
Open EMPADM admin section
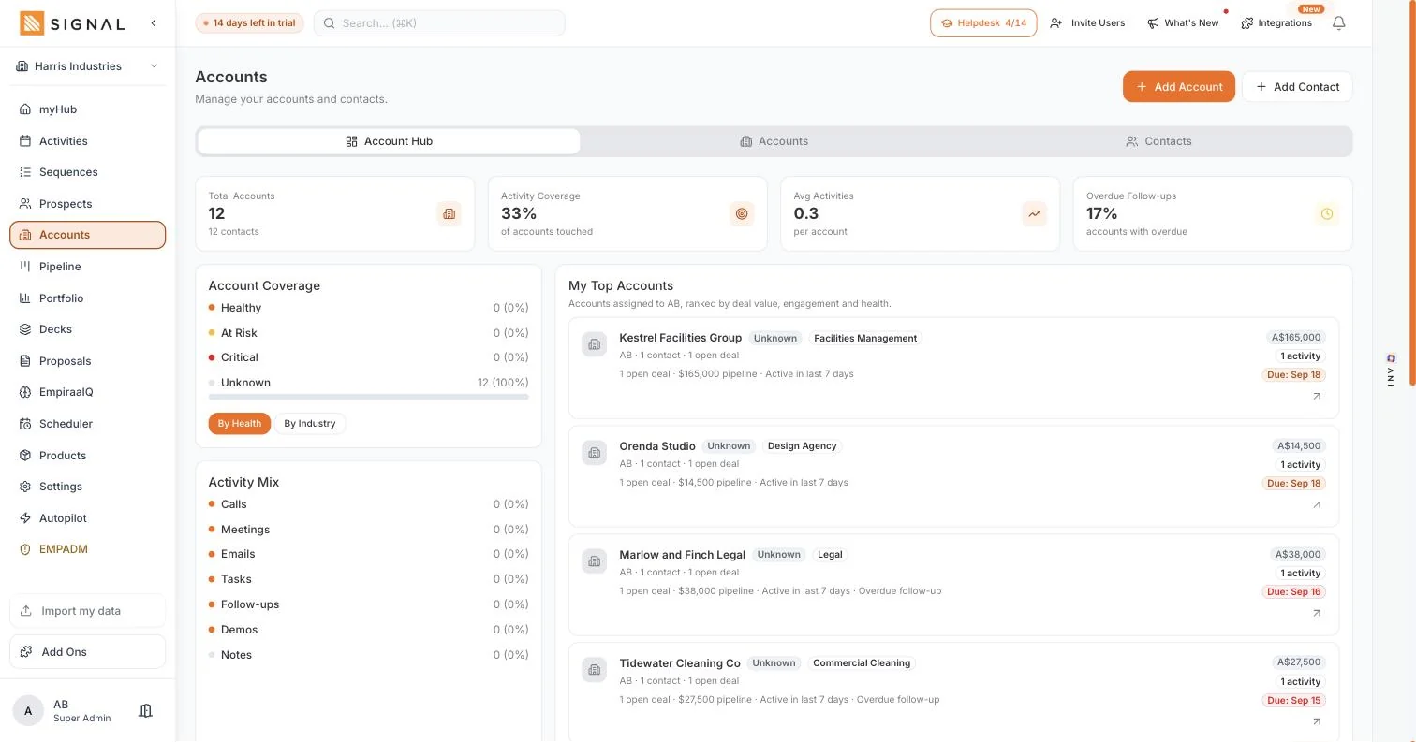[x=88, y=549]
